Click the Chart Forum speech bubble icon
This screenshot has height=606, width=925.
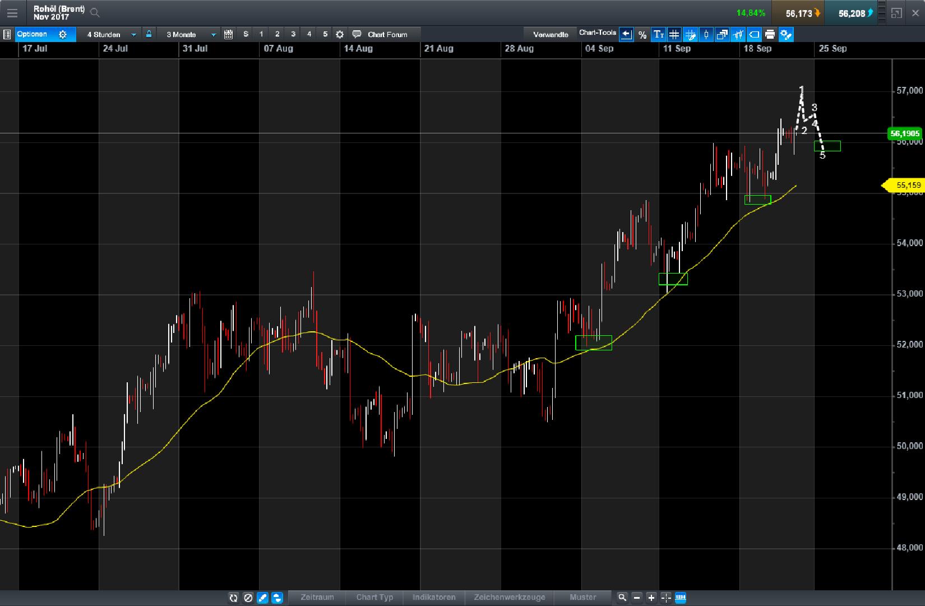(x=357, y=34)
